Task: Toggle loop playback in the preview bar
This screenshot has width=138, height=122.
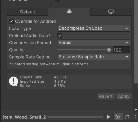Action: (127, 117)
